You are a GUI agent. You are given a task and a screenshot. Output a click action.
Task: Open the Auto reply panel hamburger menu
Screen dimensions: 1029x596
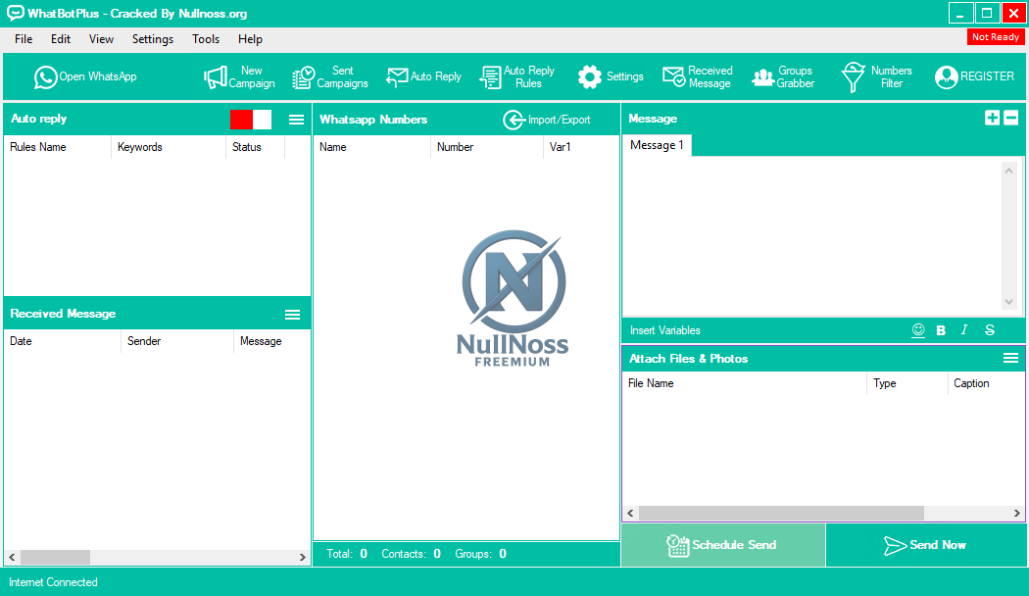(x=296, y=119)
